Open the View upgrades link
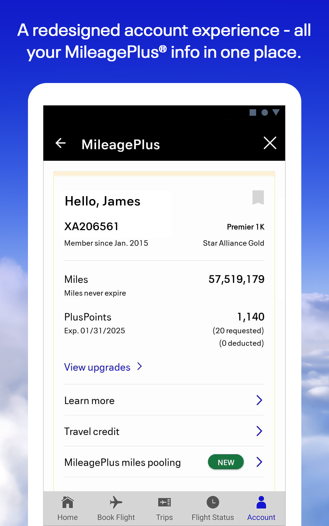 pos(97,367)
